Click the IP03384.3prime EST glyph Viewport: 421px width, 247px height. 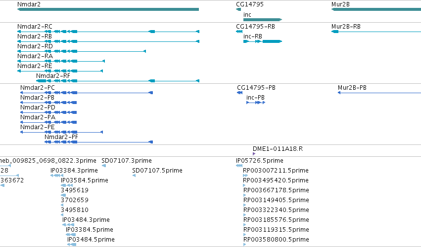(57, 176)
